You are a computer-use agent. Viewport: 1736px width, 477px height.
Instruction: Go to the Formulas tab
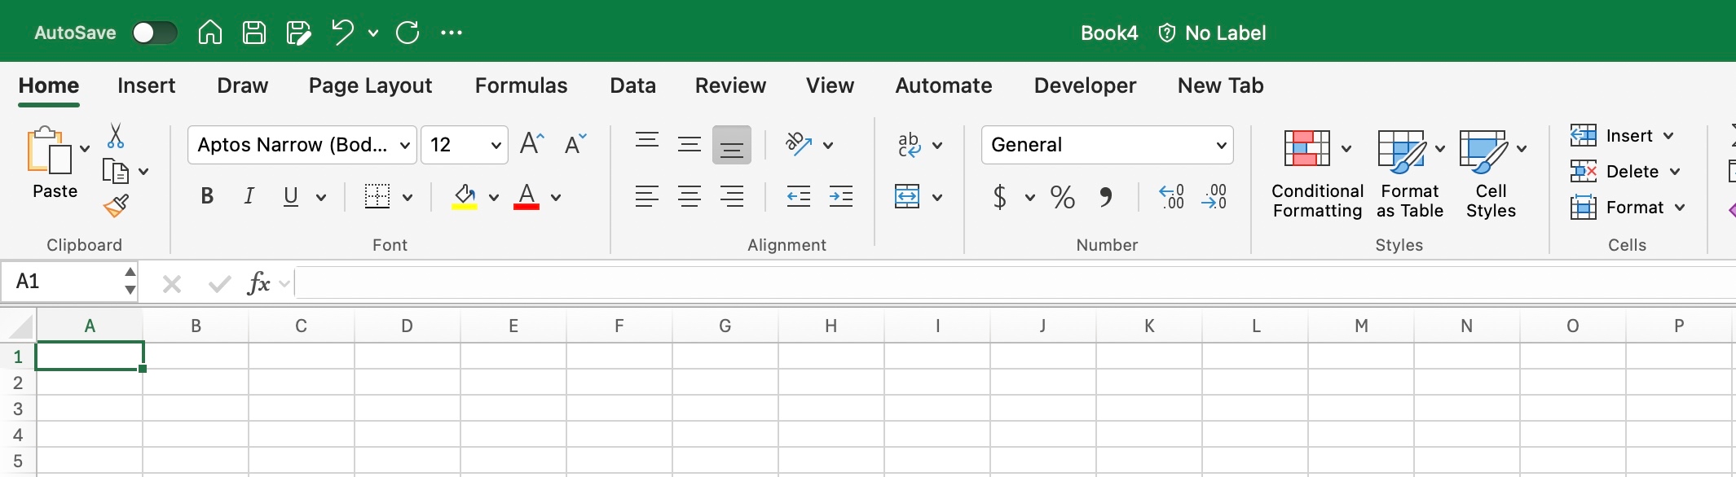click(x=522, y=85)
